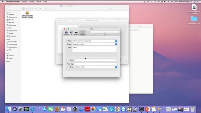This screenshot has width=201, height=113.
Task: Open the Enhed dropdown menu
Action: pyautogui.click(x=95, y=44)
